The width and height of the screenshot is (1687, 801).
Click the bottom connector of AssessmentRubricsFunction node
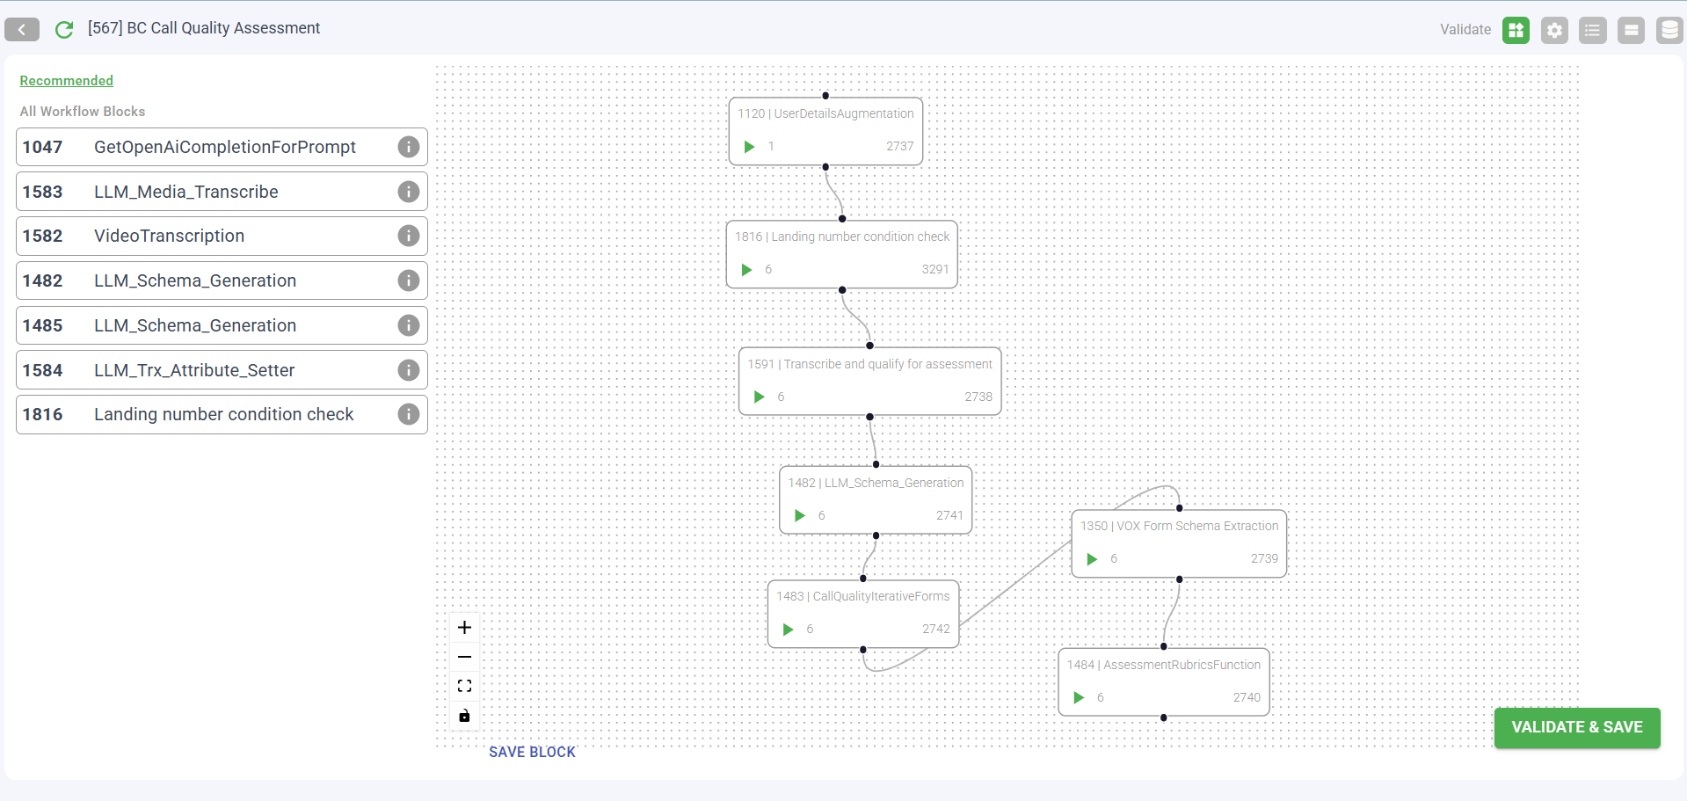(1164, 718)
